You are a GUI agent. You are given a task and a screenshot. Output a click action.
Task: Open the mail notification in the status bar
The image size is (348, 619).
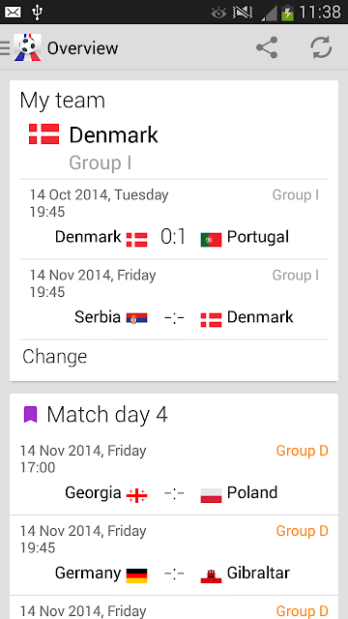tap(13, 13)
